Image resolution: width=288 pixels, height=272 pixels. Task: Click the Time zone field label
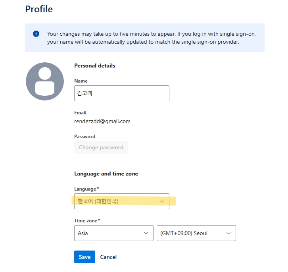click(86, 220)
